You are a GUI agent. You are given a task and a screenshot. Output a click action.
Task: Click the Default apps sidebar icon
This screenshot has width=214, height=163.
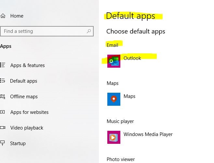[3, 81]
